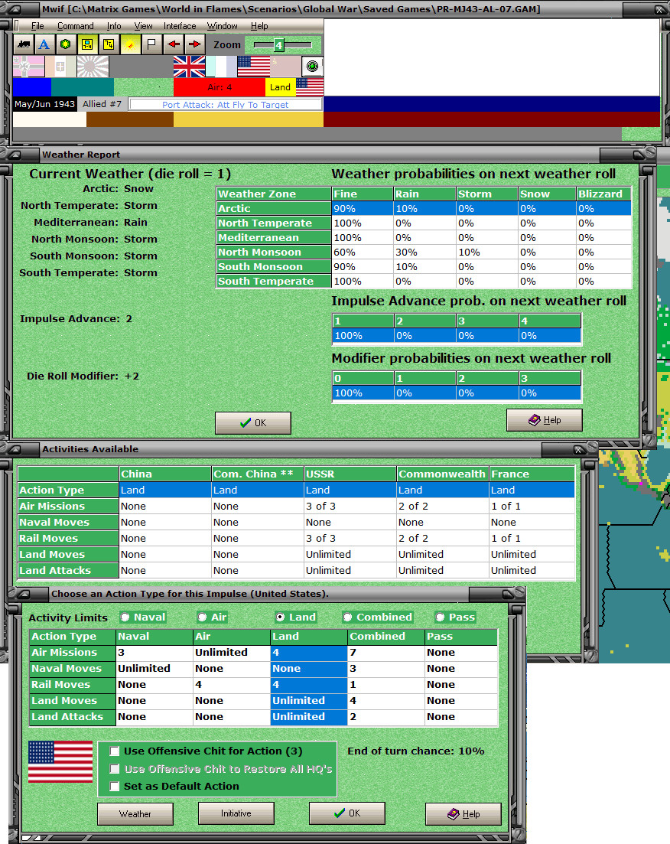Check Set as Default Action
The image size is (670, 844).
114,787
